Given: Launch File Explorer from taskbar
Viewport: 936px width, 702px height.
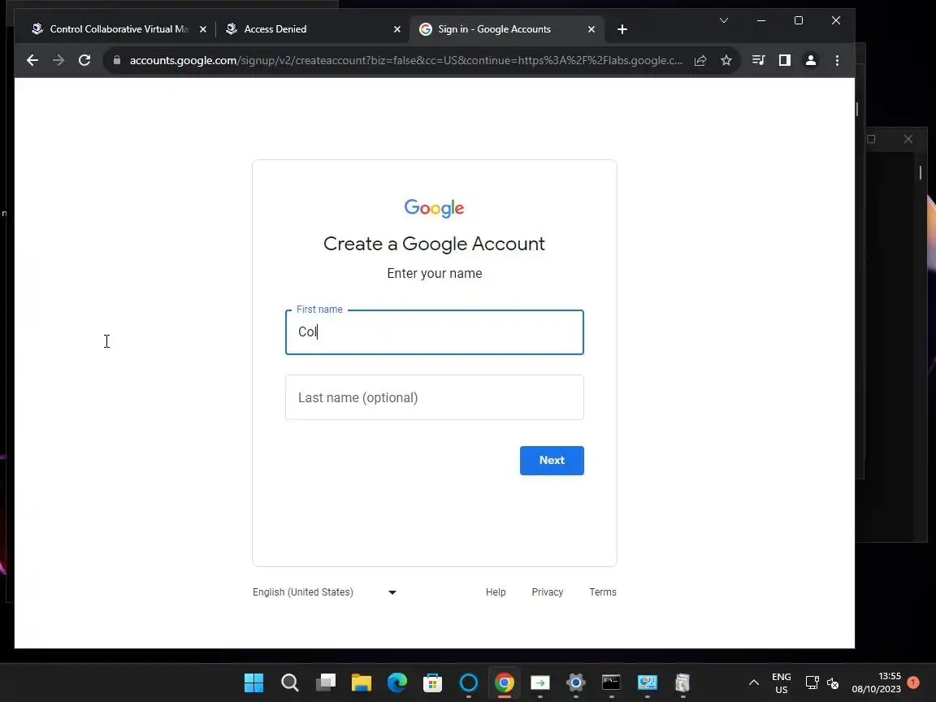Looking at the screenshot, I should tap(361, 682).
